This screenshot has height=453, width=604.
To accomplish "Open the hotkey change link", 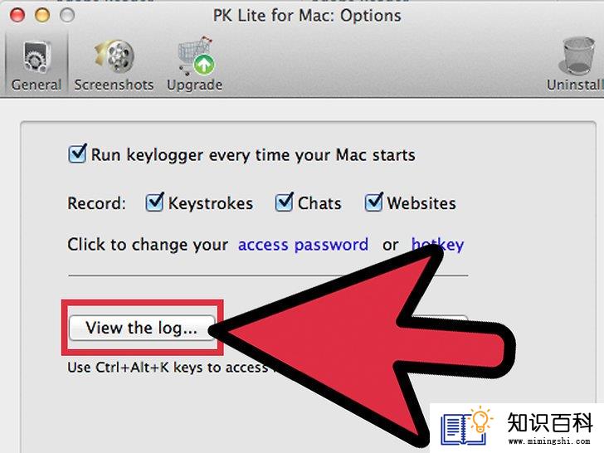I will pos(437,245).
